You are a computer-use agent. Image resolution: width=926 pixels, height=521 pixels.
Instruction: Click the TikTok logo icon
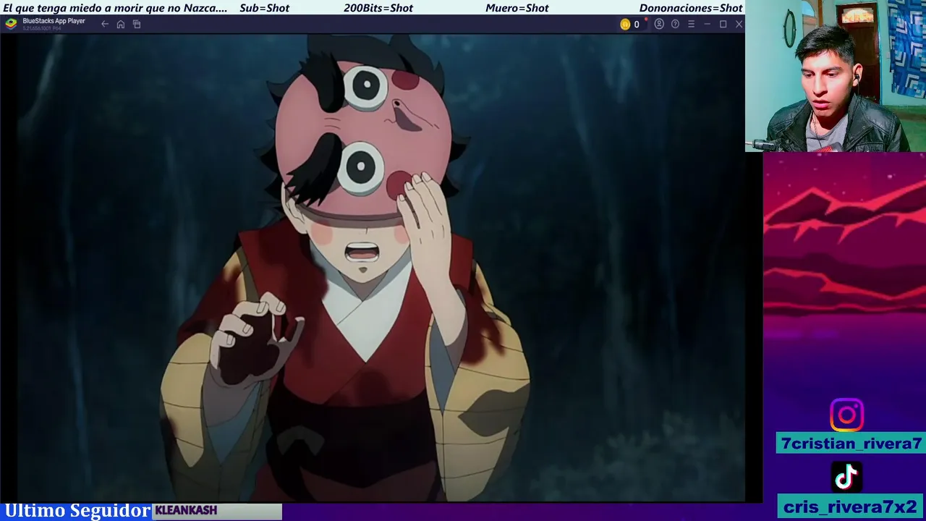[846, 478]
